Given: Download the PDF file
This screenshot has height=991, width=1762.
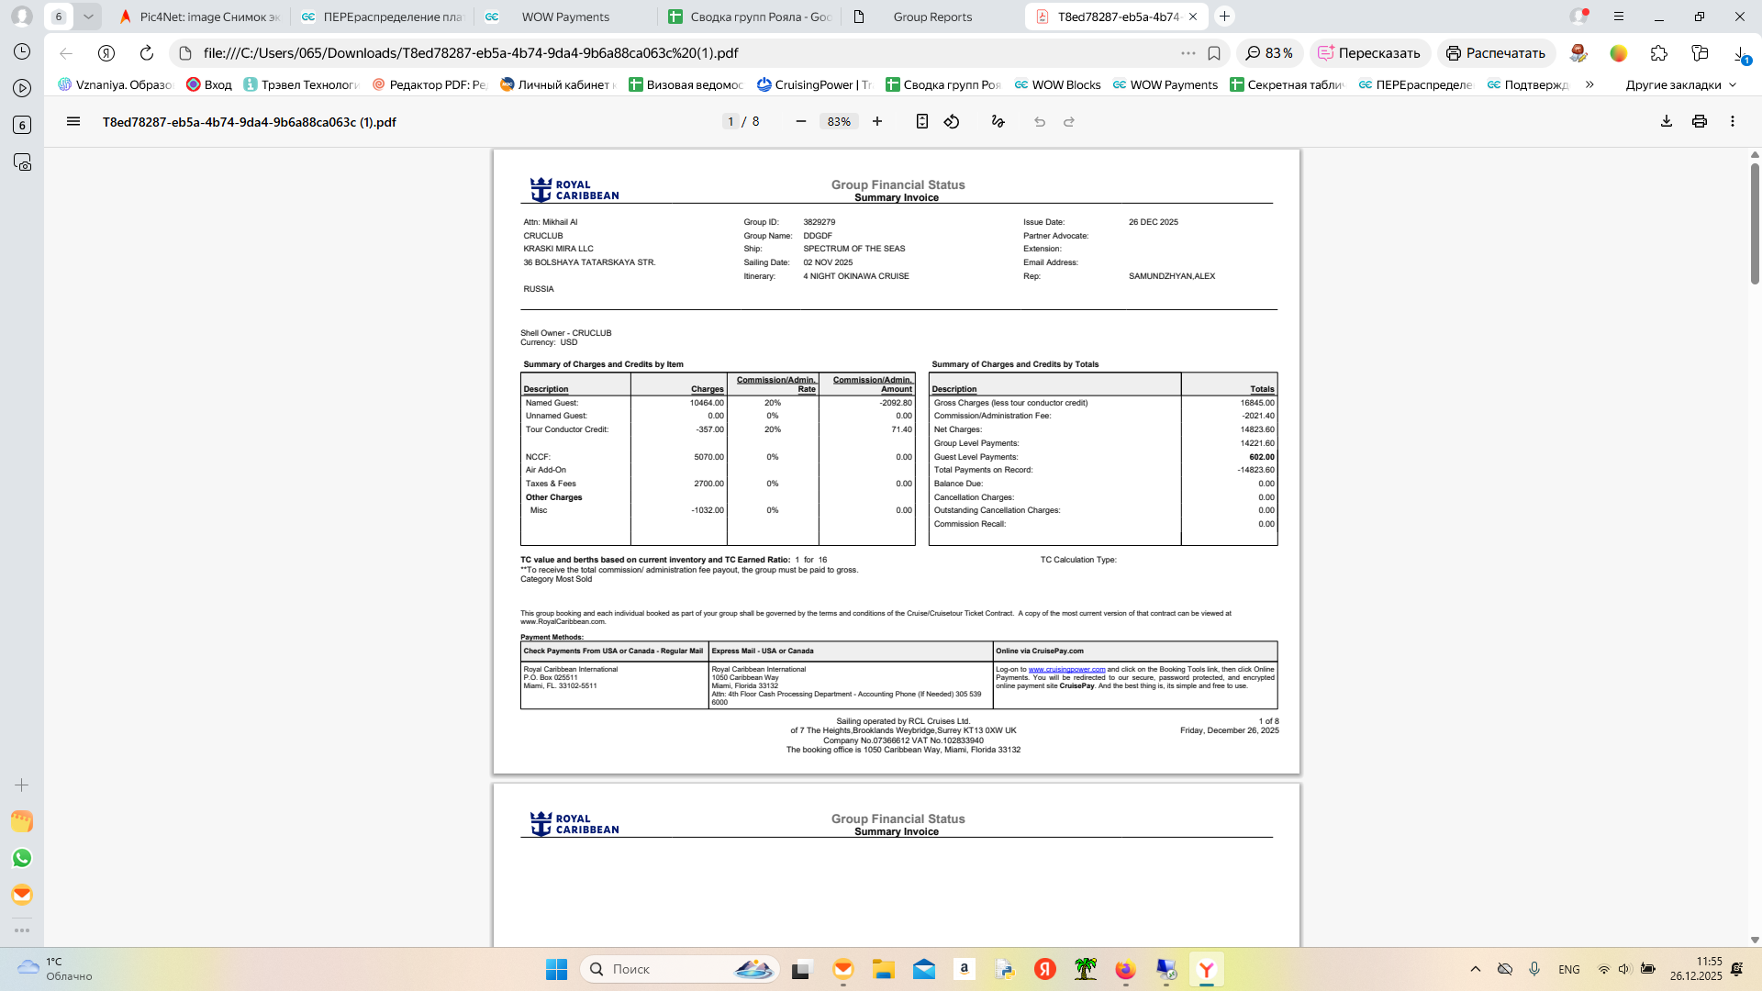Looking at the screenshot, I should 1667,121.
